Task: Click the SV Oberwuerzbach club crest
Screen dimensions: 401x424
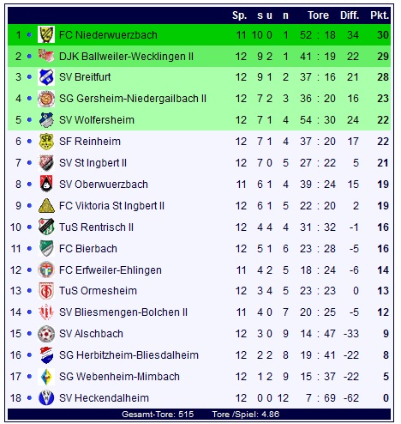Action: click(x=46, y=184)
